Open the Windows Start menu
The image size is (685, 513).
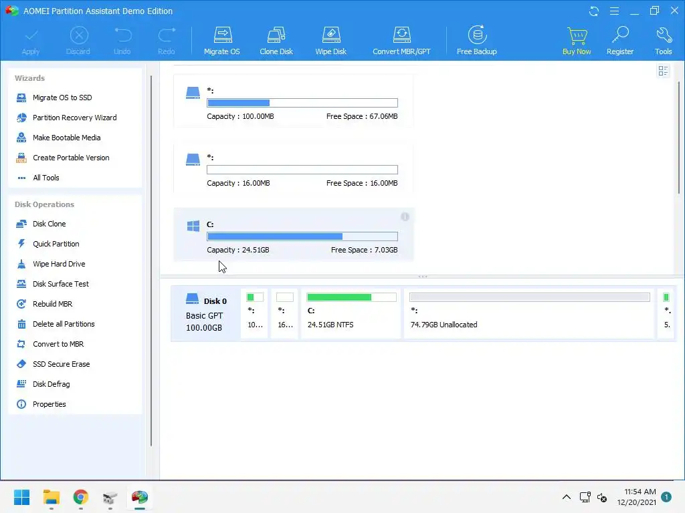(x=22, y=497)
